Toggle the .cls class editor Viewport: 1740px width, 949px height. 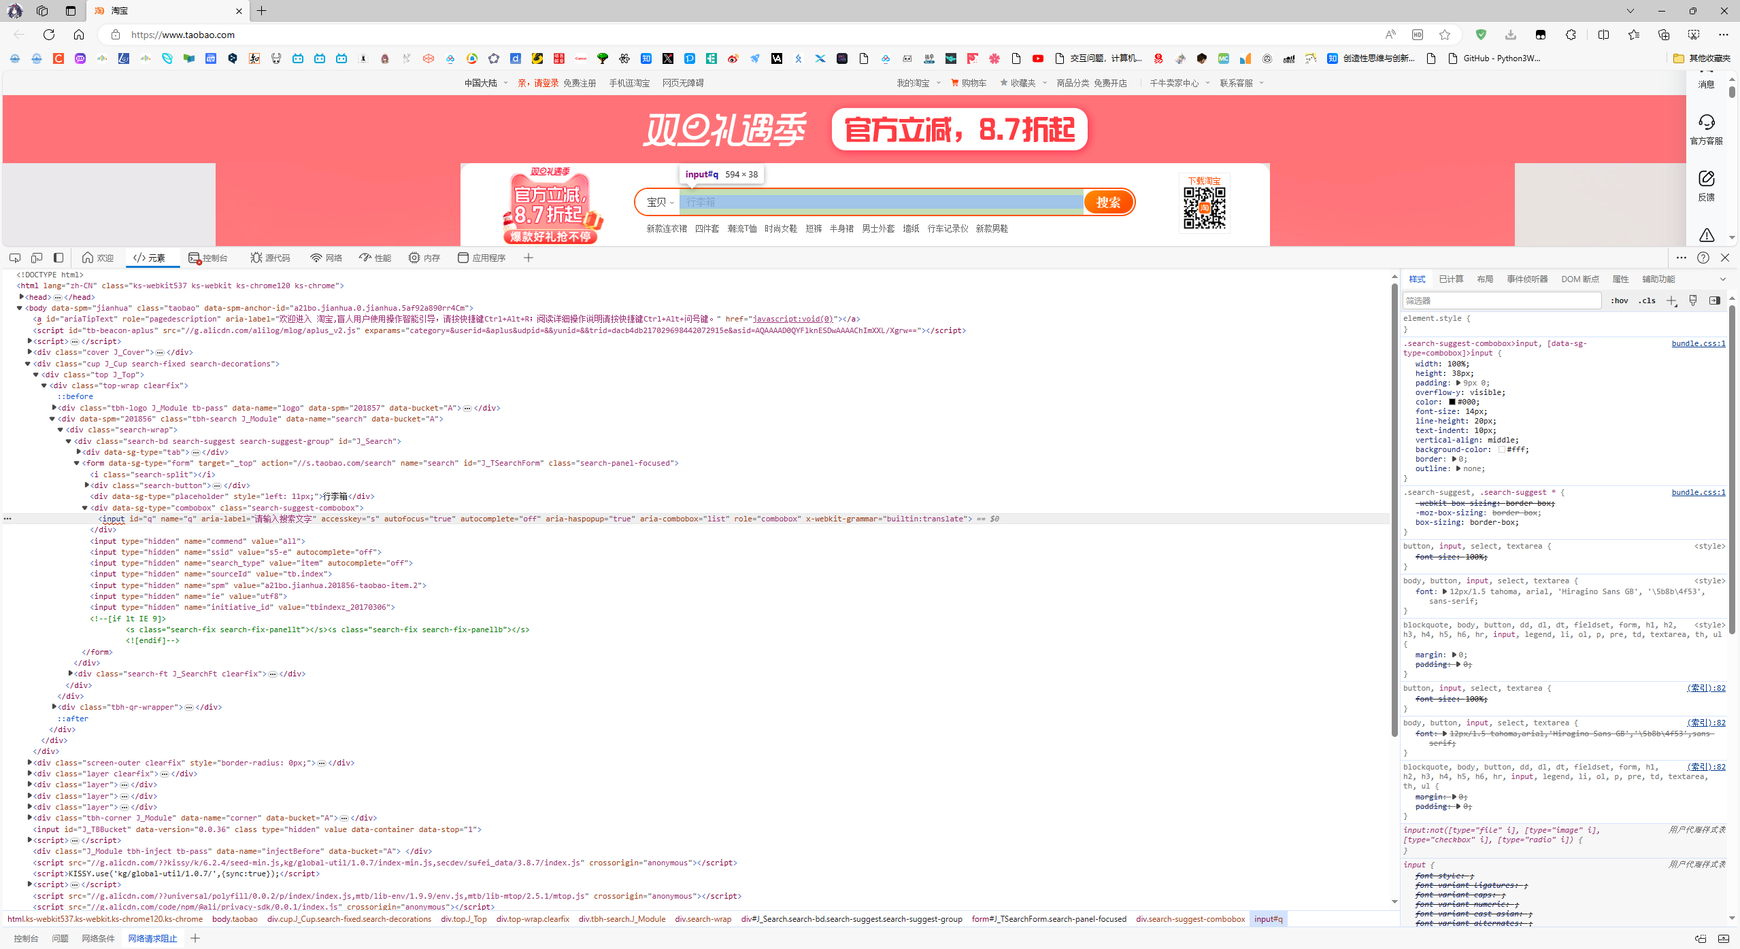(x=1647, y=300)
